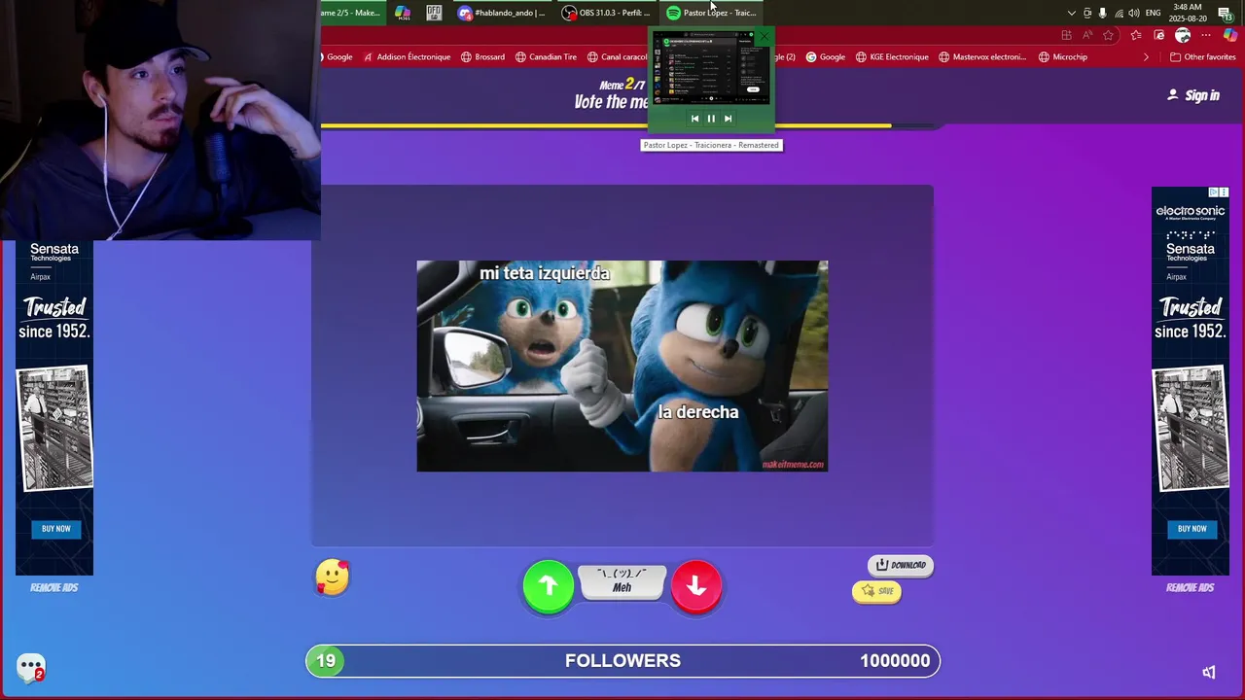This screenshot has height=700, width=1245.
Task: Open Canal caracol bookmark
Action: pos(618,56)
